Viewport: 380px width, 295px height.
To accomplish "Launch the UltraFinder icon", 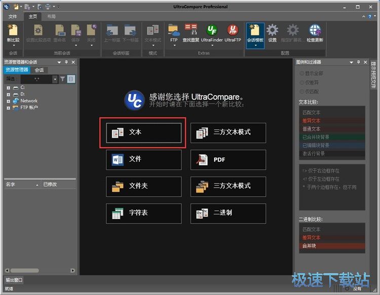I will click(x=212, y=30).
